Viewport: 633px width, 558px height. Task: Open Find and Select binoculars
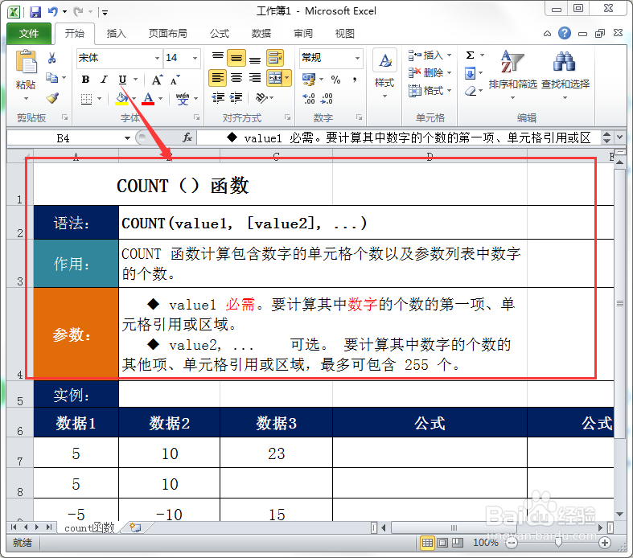(x=565, y=75)
